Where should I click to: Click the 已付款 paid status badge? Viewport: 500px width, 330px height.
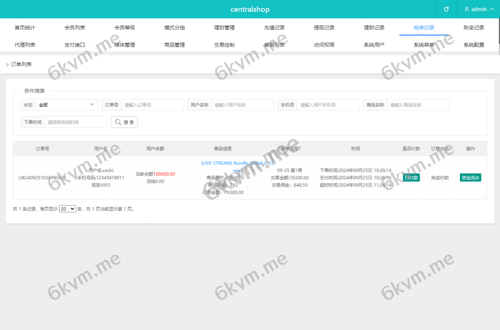[x=411, y=178]
